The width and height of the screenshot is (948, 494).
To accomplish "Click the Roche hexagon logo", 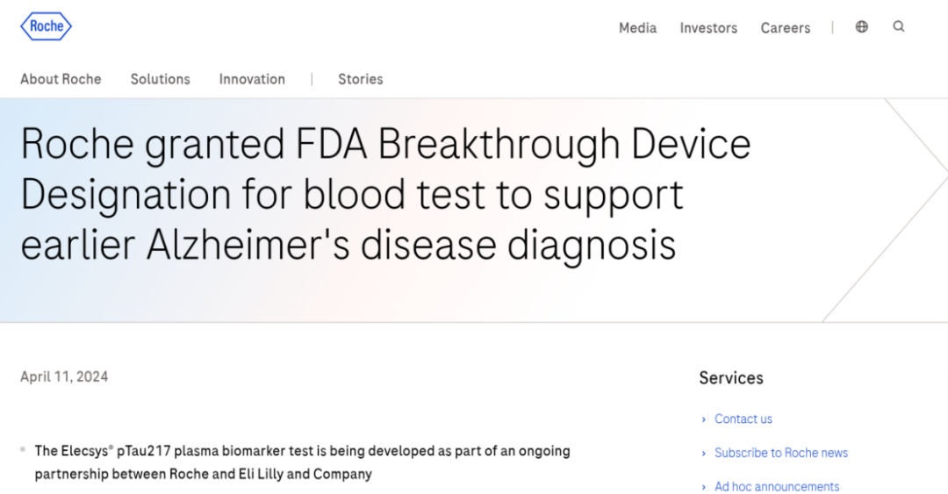I will [46, 26].
